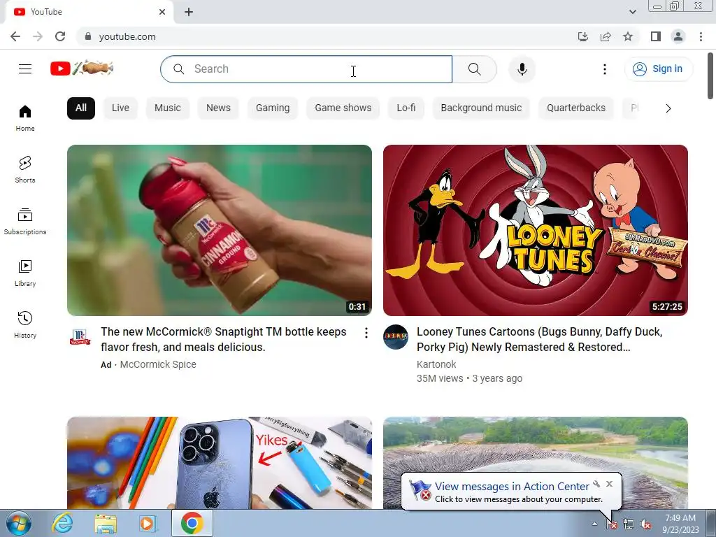Open Kartonok channel avatar

(x=396, y=337)
